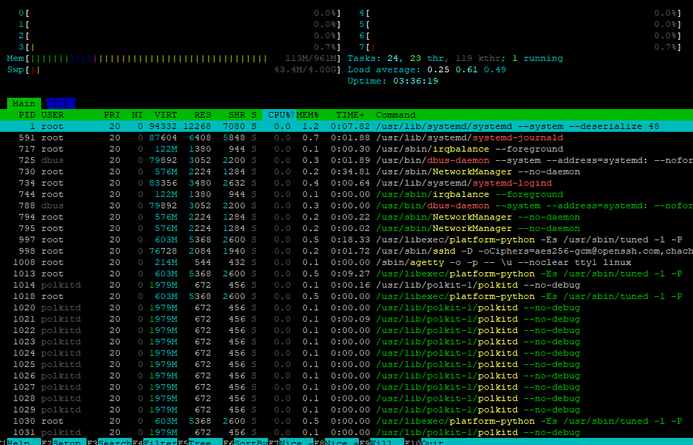This screenshot has height=445, width=693.
Task: Select polkitd thread PID 1025
Action: [346, 365]
